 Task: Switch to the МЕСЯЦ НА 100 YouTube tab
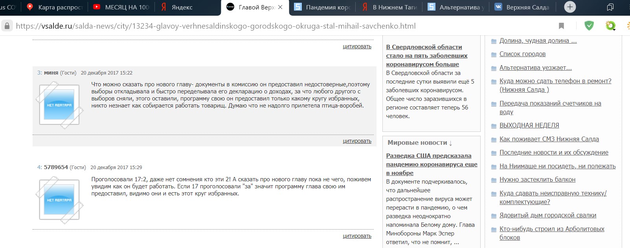[x=122, y=7]
